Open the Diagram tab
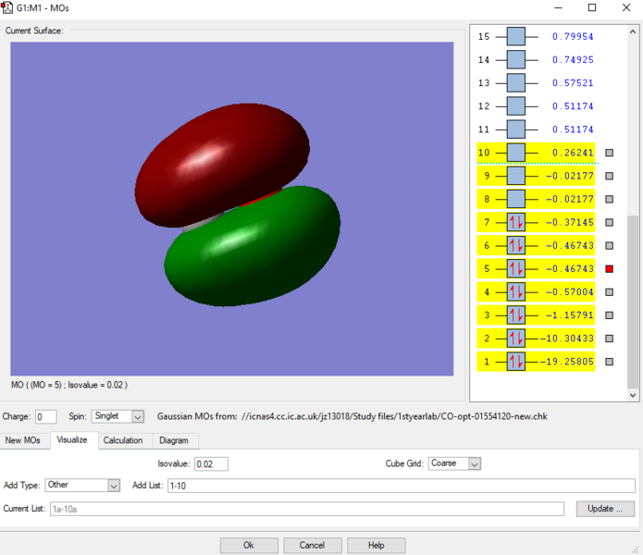Screen dimensions: 643x555 (x=174, y=440)
